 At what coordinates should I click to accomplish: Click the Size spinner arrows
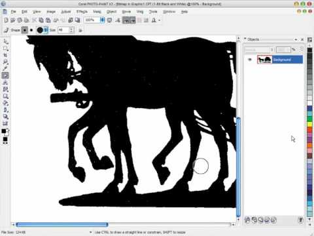[71, 30]
